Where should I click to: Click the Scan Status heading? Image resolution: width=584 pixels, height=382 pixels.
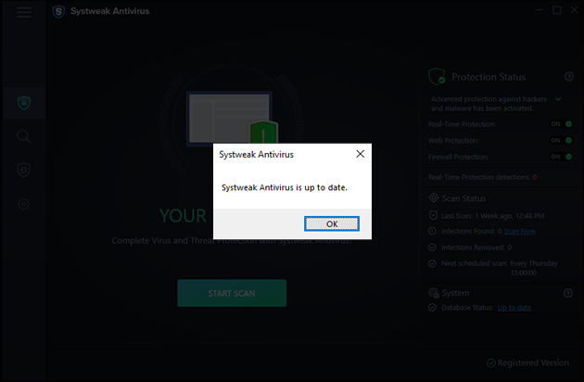463,198
